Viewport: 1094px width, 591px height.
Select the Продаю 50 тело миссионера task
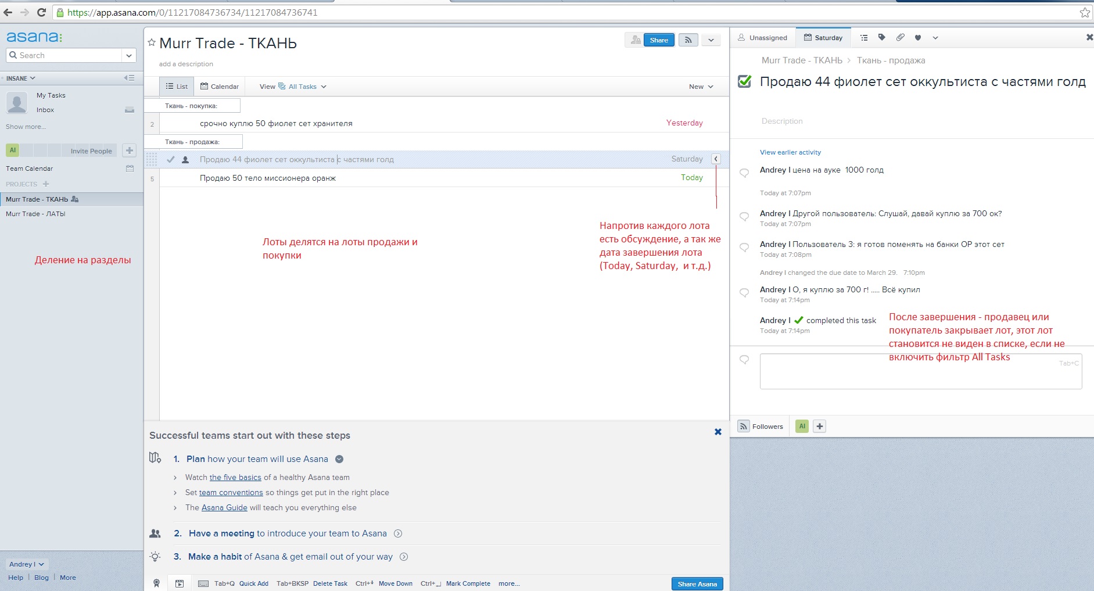(x=268, y=178)
